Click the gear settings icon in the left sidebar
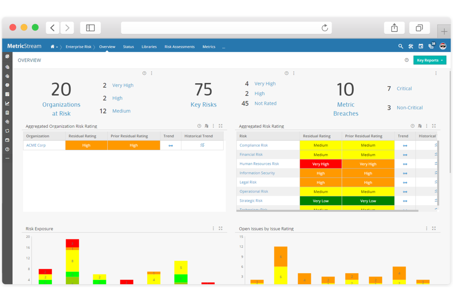453x302 pixels. 7,85
